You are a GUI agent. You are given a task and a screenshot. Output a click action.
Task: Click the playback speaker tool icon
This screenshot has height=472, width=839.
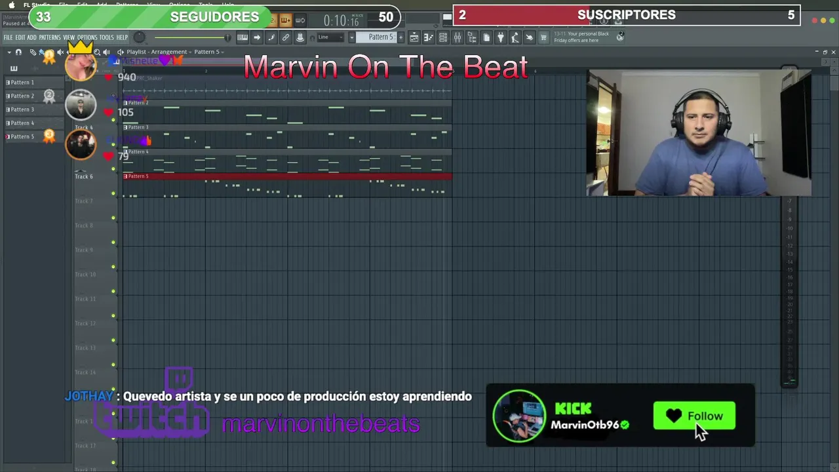pyautogui.click(x=106, y=52)
